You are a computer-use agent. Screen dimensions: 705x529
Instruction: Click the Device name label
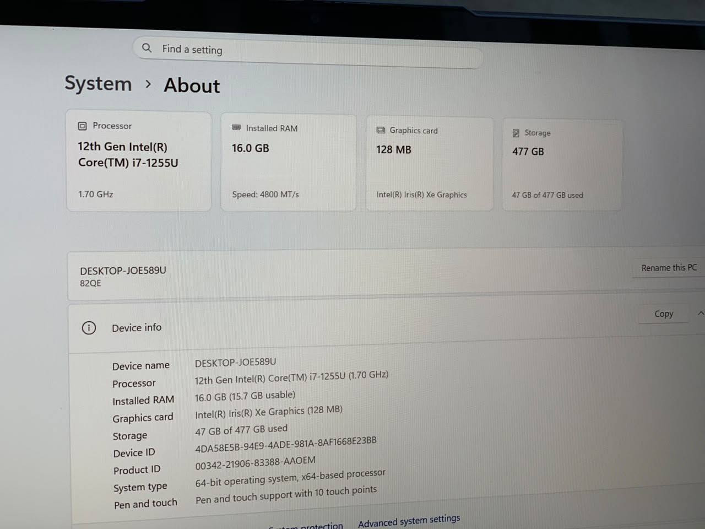[x=141, y=366]
